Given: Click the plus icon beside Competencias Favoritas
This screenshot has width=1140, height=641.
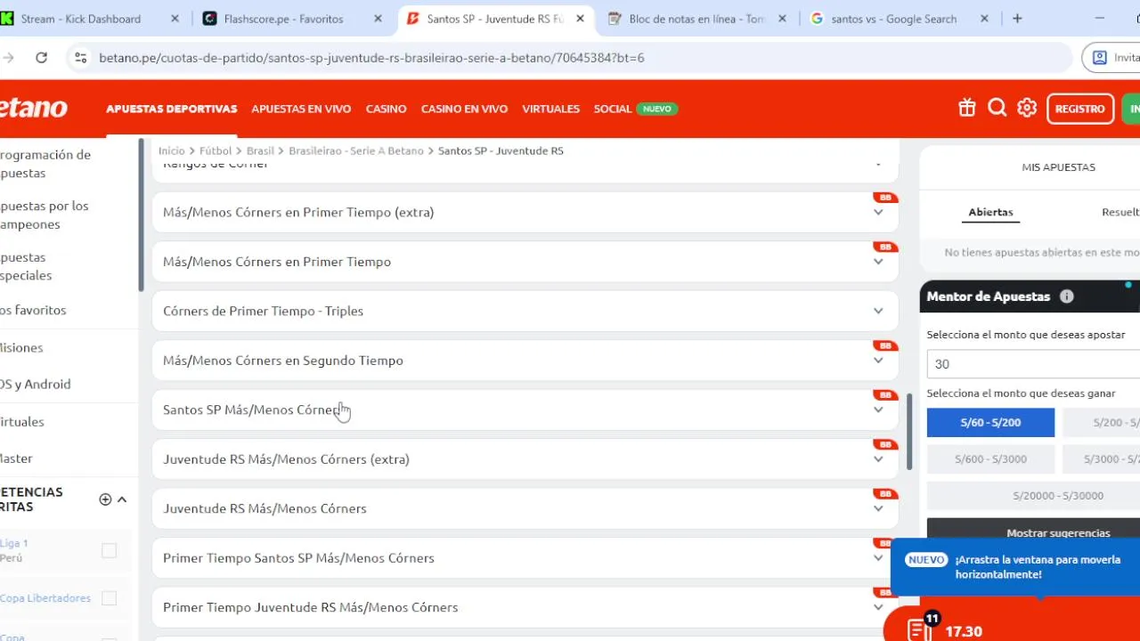Looking at the screenshot, I should (x=105, y=499).
